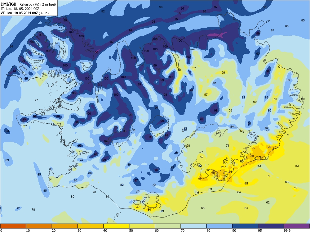Click the '99.9' legend tick label
310x233 pixels.
tap(287, 231)
